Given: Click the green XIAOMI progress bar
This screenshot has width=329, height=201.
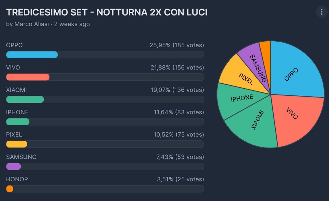Looking at the screenshot, I should click(25, 99).
